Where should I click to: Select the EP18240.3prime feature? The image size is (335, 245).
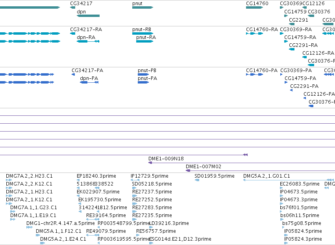tap(78, 180)
